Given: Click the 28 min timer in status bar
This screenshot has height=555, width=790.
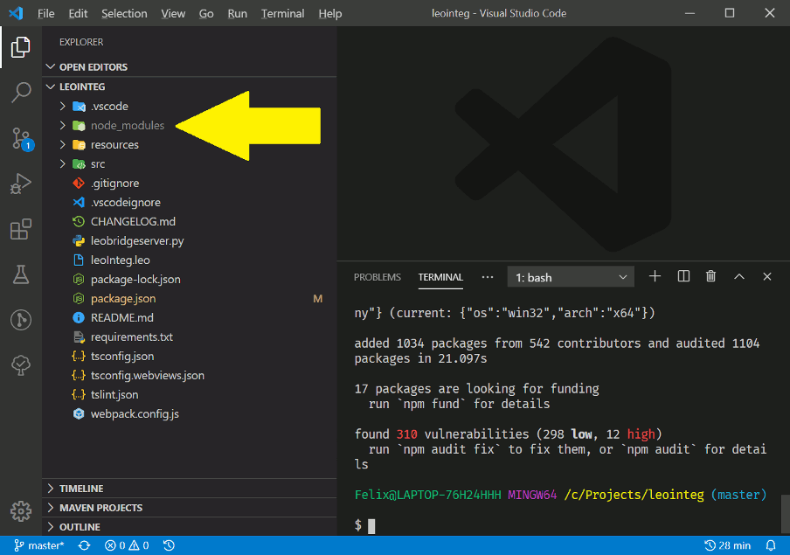Looking at the screenshot, I should click(727, 545).
